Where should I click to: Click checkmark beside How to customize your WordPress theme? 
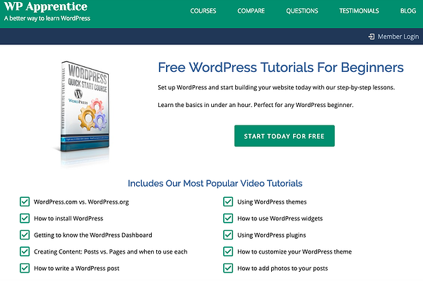(x=228, y=251)
